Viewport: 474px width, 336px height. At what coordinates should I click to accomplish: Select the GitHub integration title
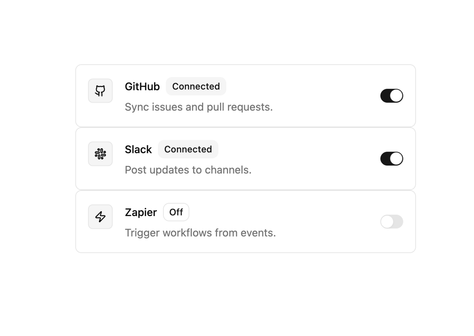pos(142,87)
